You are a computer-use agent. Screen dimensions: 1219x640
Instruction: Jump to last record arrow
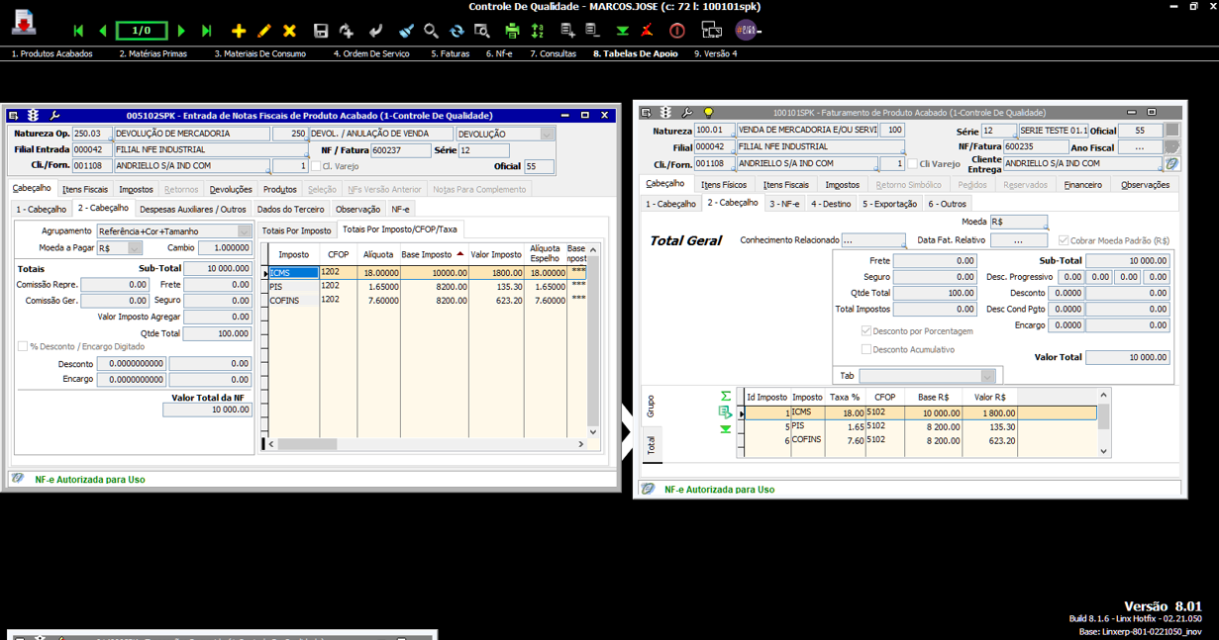click(x=206, y=31)
